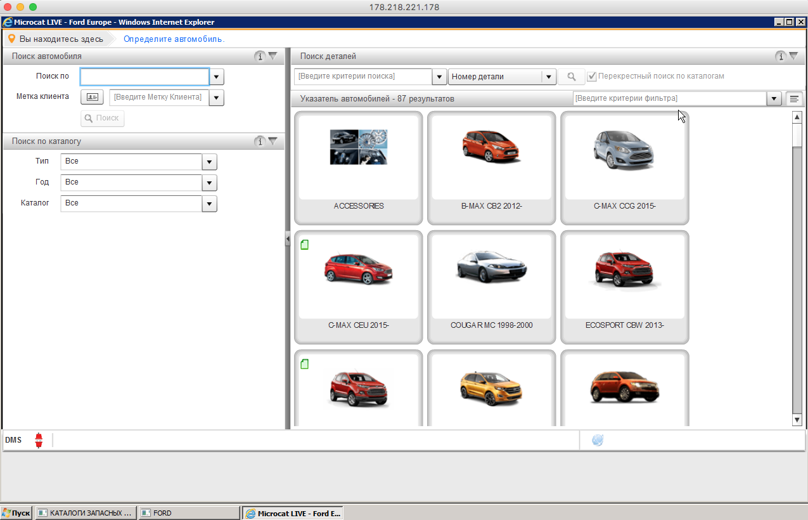
Task: Open the Тип dropdown
Action: 210,162
